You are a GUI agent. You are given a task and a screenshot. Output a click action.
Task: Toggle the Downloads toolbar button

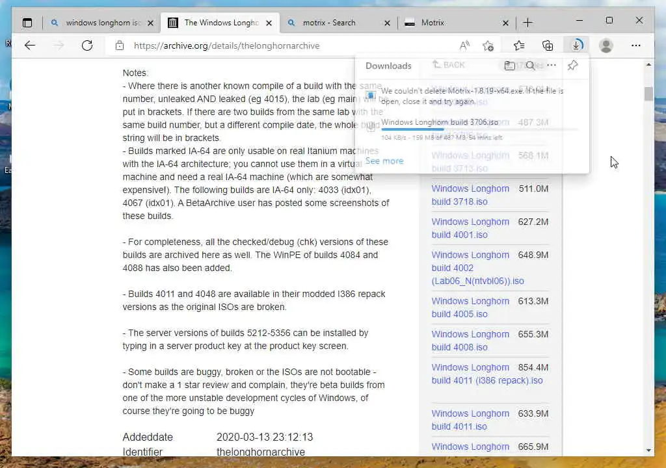click(x=577, y=45)
